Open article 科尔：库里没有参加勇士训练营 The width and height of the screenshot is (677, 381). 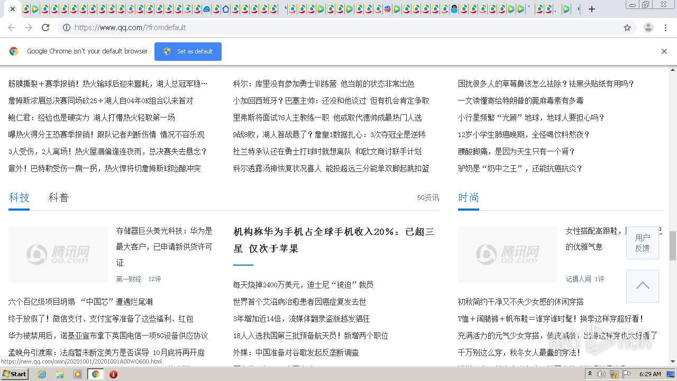pyautogui.click(x=324, y=84)
